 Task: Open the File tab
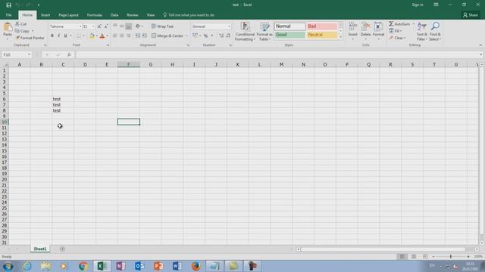pos(8,15)
